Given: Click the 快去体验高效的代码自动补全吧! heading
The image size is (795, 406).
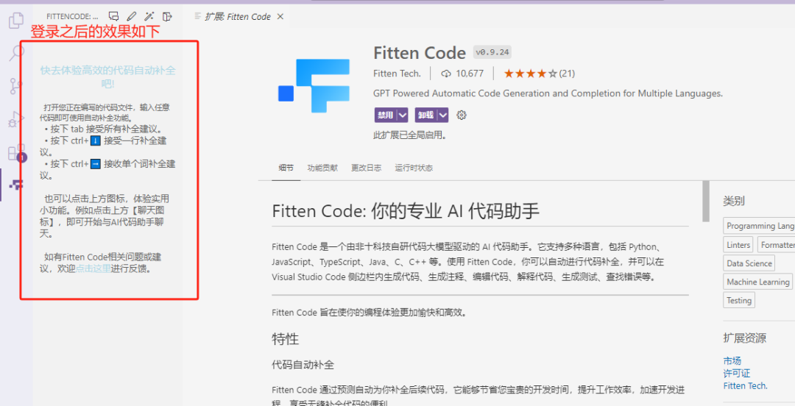Looking at the screenshot, I should pos(107,77).
